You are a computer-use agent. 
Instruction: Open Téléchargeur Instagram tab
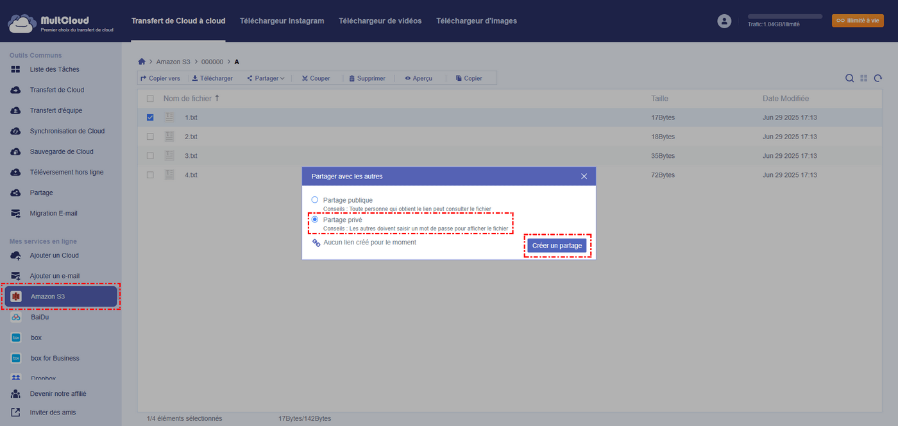[x=282, y=21]
